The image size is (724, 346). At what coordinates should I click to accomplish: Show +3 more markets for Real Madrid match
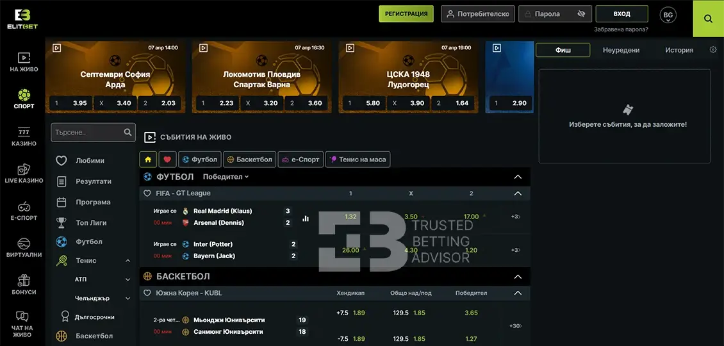(515, 217)
